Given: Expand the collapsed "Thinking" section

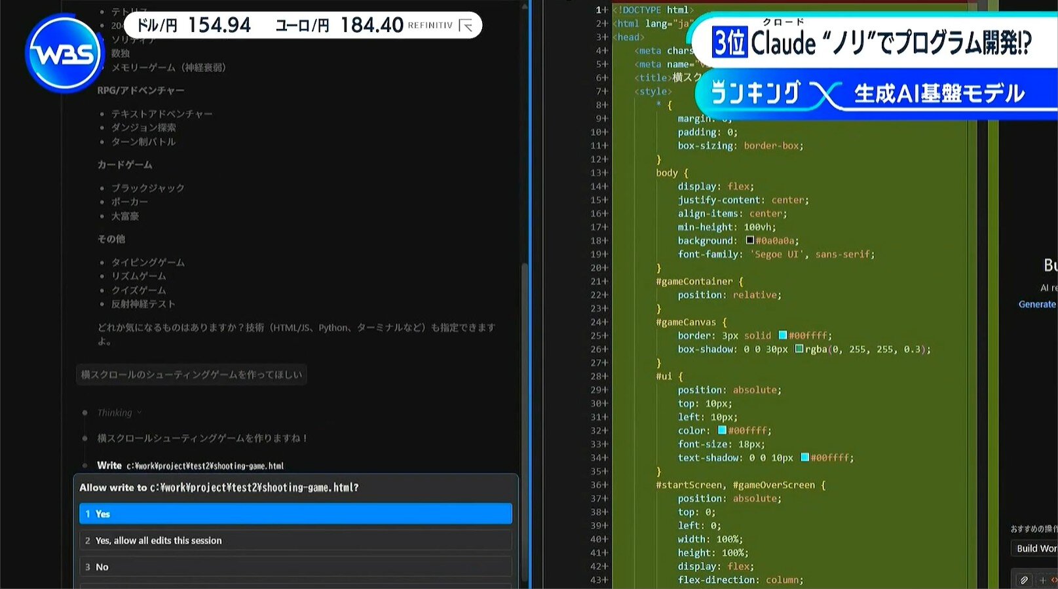Looking at the screenshot, I should pos(119,413).
